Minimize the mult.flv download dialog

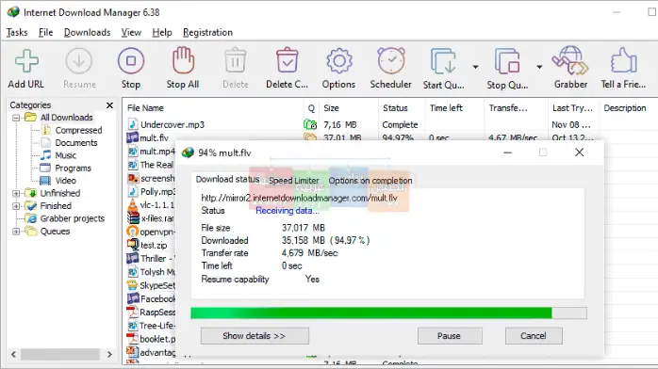[507, 152]
